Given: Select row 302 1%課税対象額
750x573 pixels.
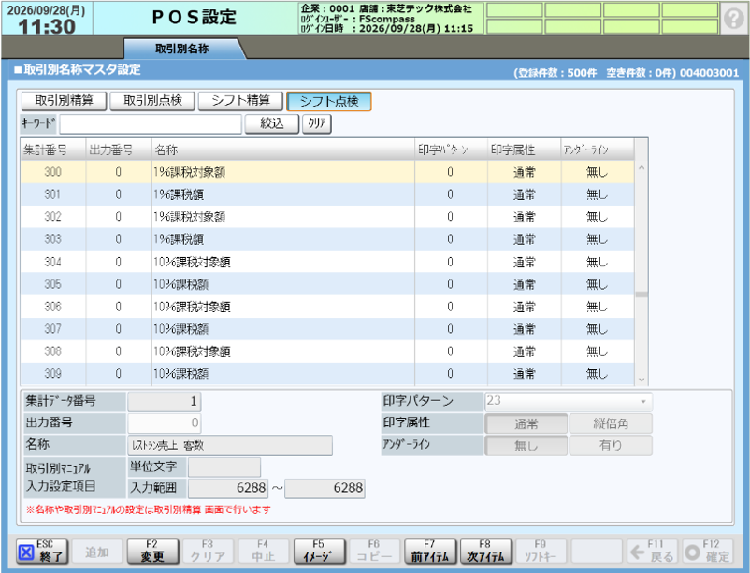Looking at the screenshot, I should (327, 217).
